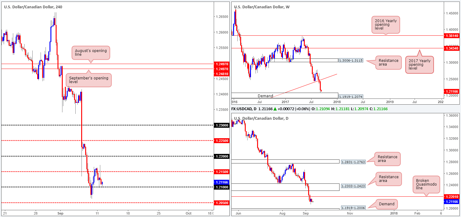Click the Nov label on daily time axis
This screenshot has width=461, height=217.
pos(350,213)
